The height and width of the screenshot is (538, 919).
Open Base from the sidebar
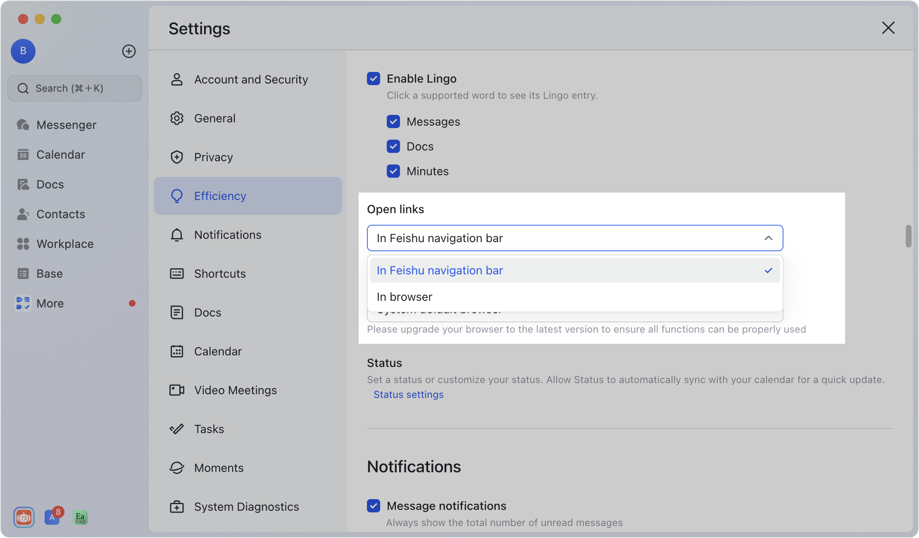tap(50, 273)
